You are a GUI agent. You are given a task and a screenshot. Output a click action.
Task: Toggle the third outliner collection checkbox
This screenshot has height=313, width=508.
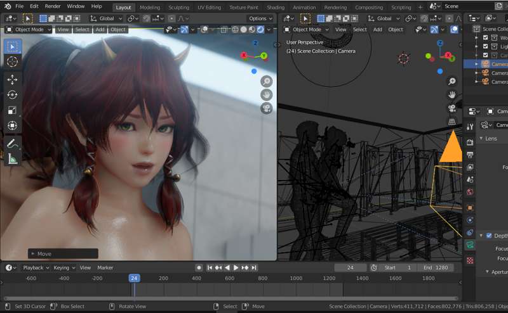tap(485, 55)
